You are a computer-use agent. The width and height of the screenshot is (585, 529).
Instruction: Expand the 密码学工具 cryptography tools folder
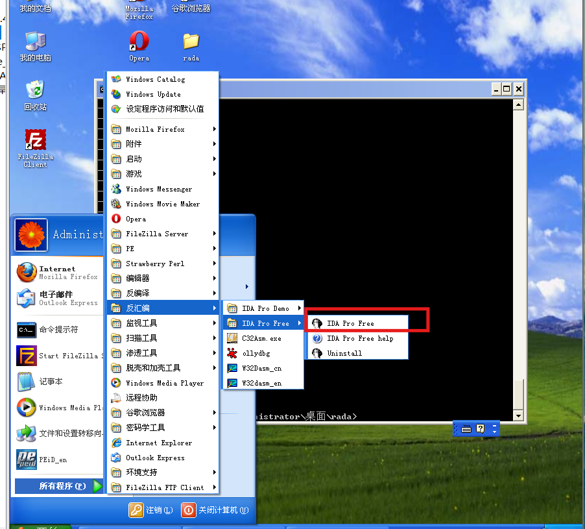click(163, 428)
